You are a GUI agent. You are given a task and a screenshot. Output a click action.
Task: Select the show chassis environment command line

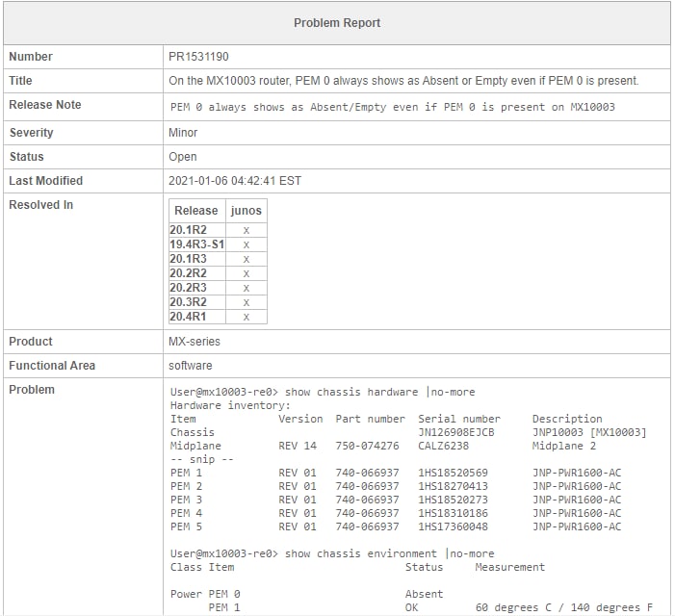pyautogui.click(x=332, y=553)
